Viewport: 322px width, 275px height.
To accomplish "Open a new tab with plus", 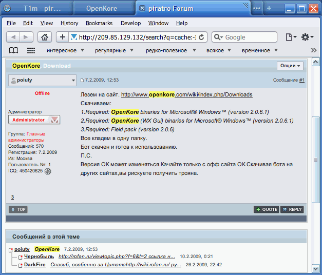I will 269,8.
